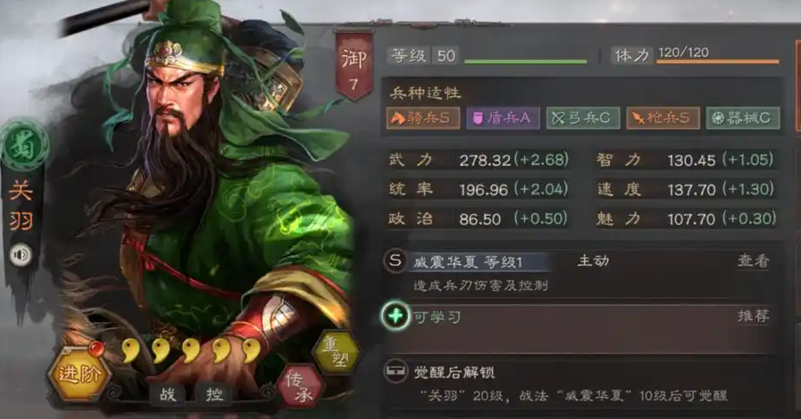
Task: Click 推荐 for recommended skills
Action: 754,315
